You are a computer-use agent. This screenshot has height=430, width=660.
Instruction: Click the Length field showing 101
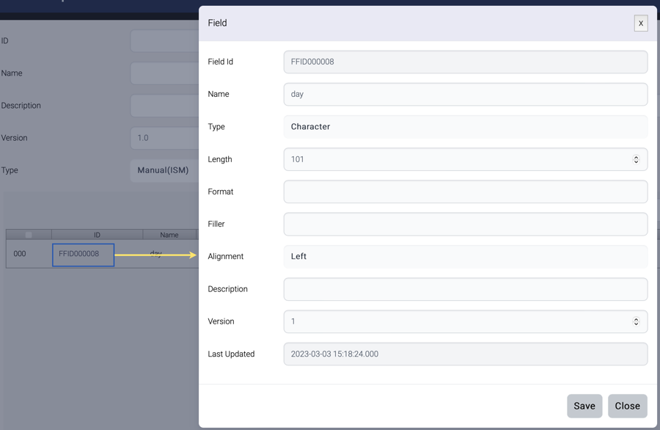455,159
